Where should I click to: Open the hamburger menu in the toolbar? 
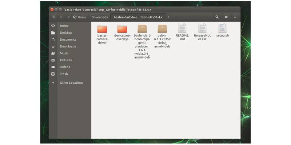pyautogui.click(x=235, y=17)
